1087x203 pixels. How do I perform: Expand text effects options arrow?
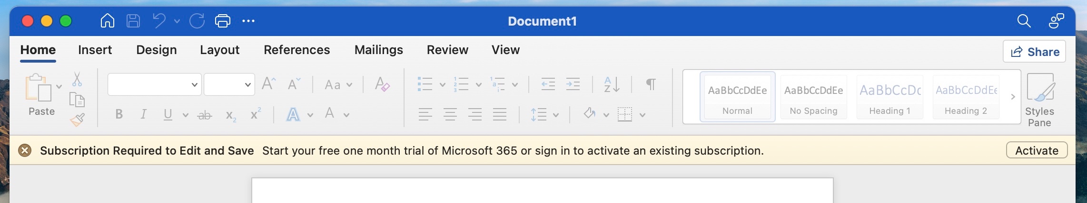point(310,115)
